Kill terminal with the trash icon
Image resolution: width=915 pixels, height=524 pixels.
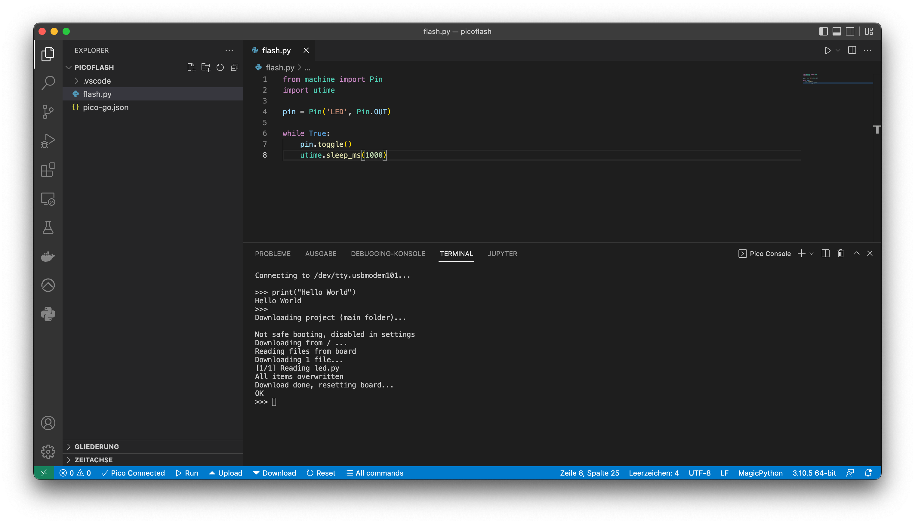[x=840, y=253]
